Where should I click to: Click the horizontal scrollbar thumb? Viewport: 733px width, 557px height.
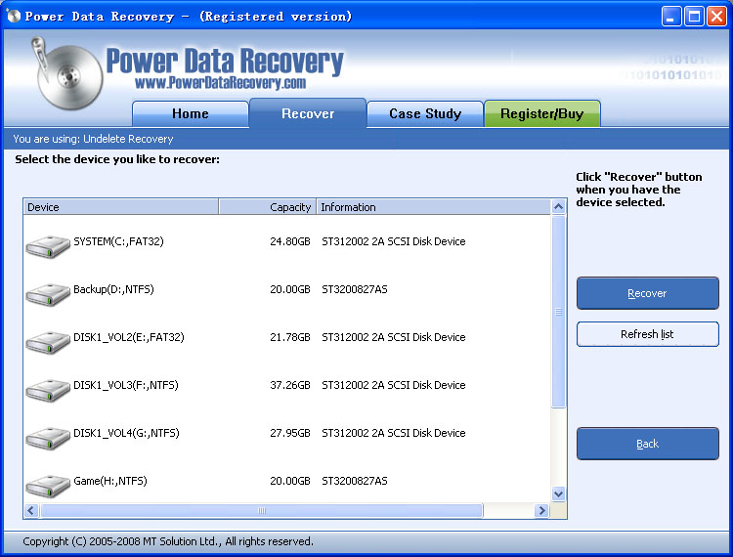(x=262, y=510)
